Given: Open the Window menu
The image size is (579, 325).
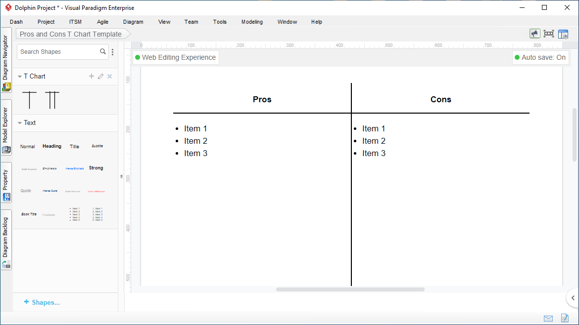Looking at the screenshot, I should [288, 22].
